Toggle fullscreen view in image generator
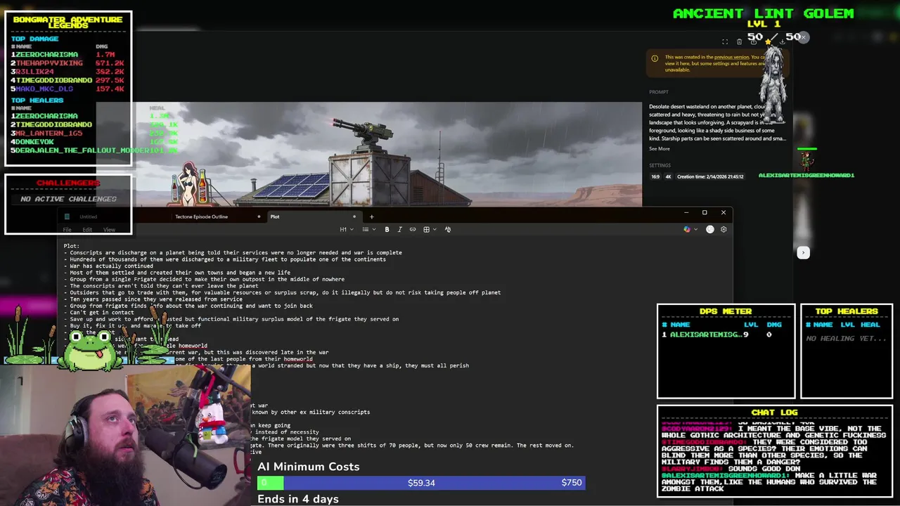 pos(725,41)
